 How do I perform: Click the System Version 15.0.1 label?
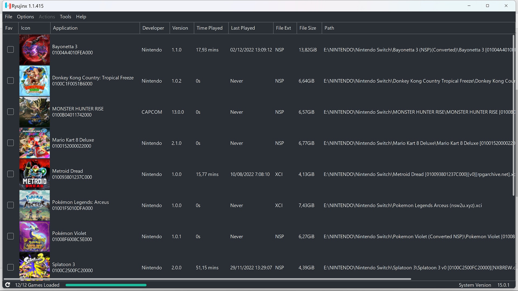484,285
